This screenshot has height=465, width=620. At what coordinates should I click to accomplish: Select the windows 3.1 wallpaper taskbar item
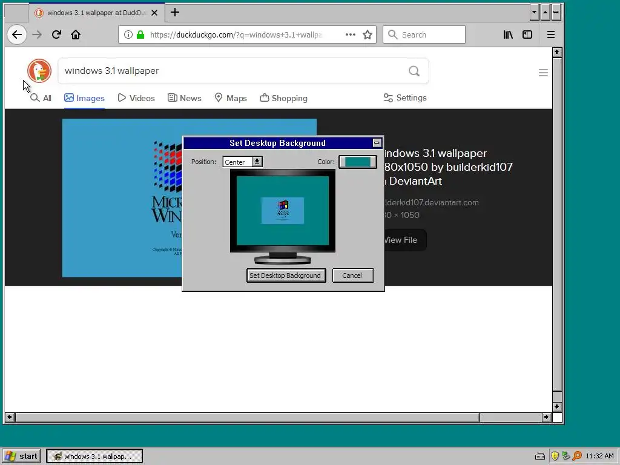pos(94,457)
